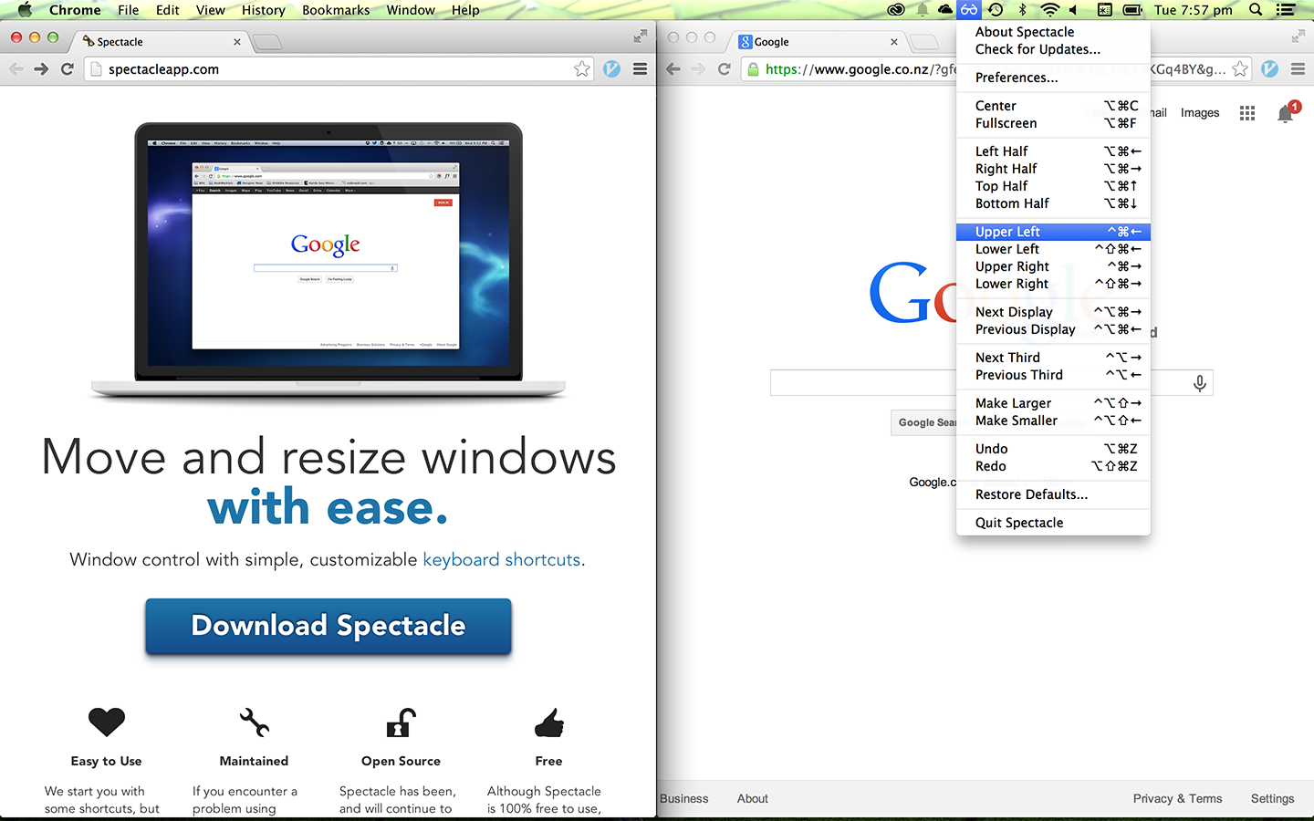The height and width of the screenshot is (821, 1314).
Task: Click the blue extension icon in the Spectacle window toolbar
Action: [611, 69]
